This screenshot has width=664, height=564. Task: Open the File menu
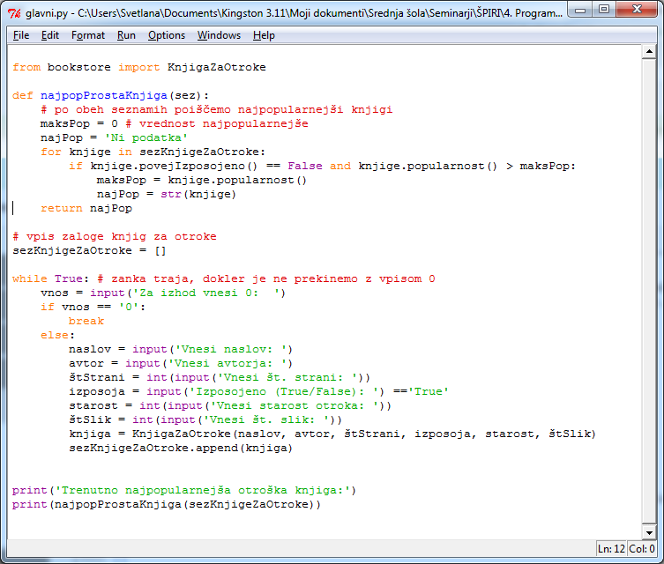point(21,35)
